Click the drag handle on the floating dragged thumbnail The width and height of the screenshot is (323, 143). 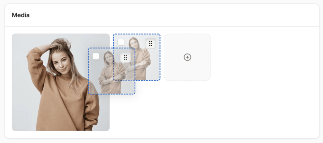point(126,57)
